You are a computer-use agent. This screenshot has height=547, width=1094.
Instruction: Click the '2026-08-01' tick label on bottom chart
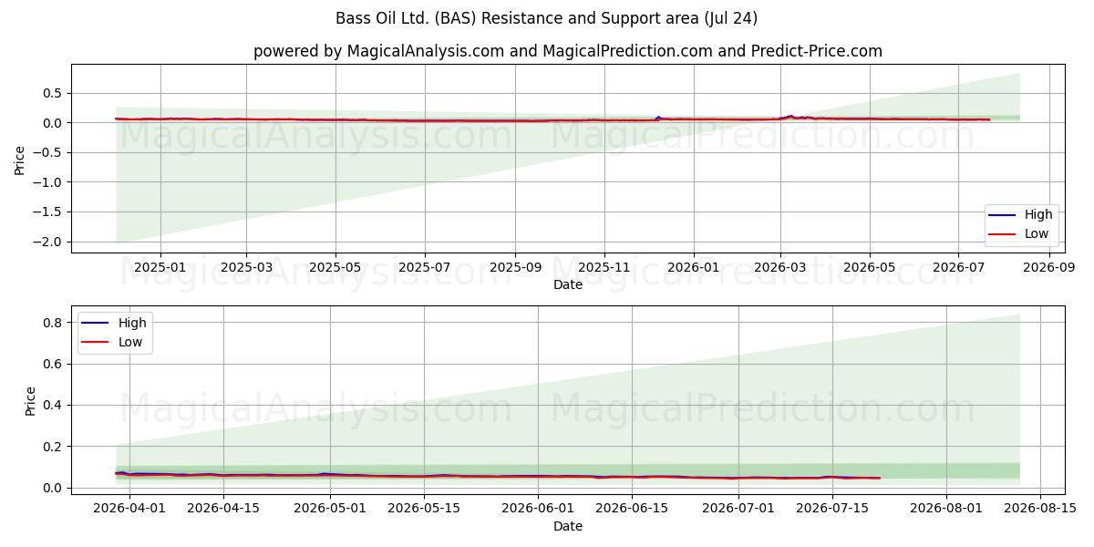[x=948, y=509]
